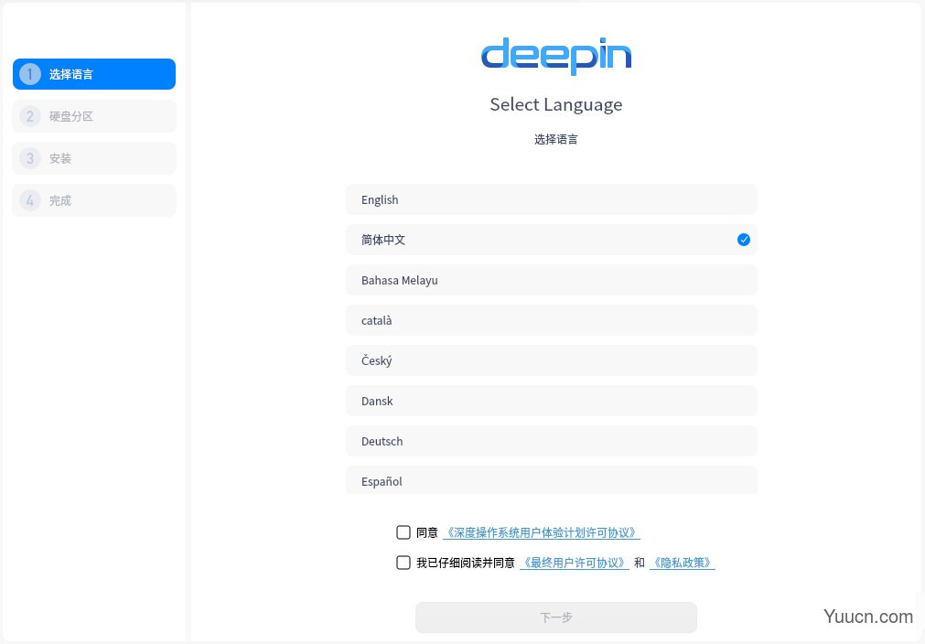Click the deepin logo

(x=556, y=56)
